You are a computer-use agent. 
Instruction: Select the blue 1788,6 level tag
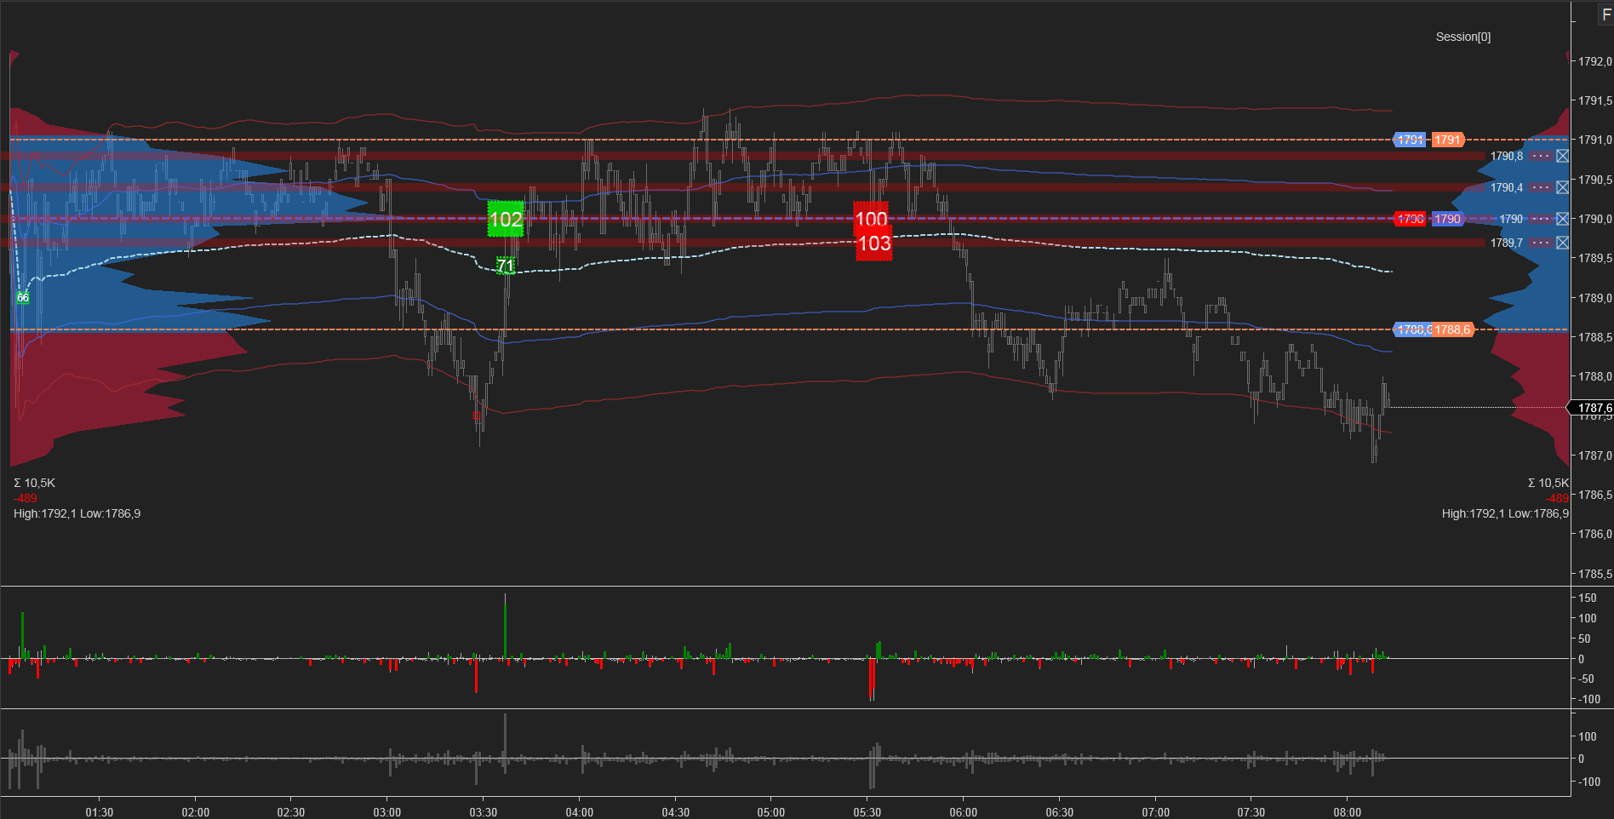click(x=1412, y=329)
